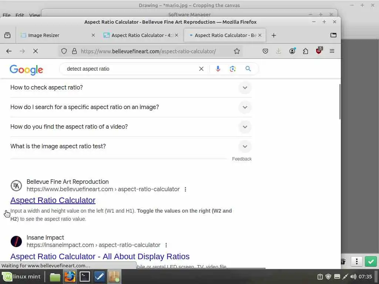Click the Google search magnifier button
This screenshot has height=284, width=379.
[x=248, y=69]
